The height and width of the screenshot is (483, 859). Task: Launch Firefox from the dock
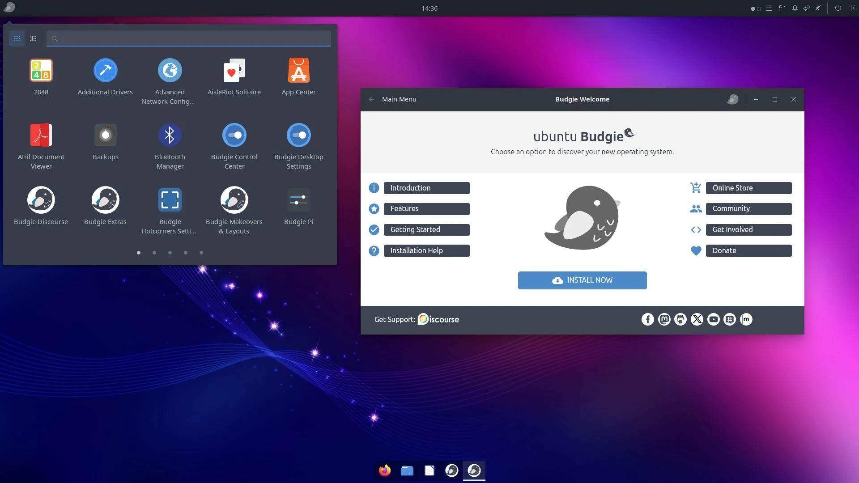point(384,470)
